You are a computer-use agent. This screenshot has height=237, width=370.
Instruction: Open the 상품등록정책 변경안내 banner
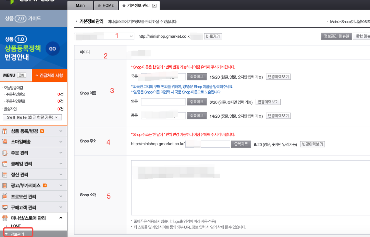tap(34, 48)
